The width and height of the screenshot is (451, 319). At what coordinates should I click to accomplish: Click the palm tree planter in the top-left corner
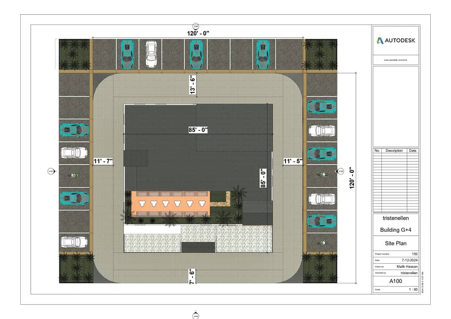74,54
